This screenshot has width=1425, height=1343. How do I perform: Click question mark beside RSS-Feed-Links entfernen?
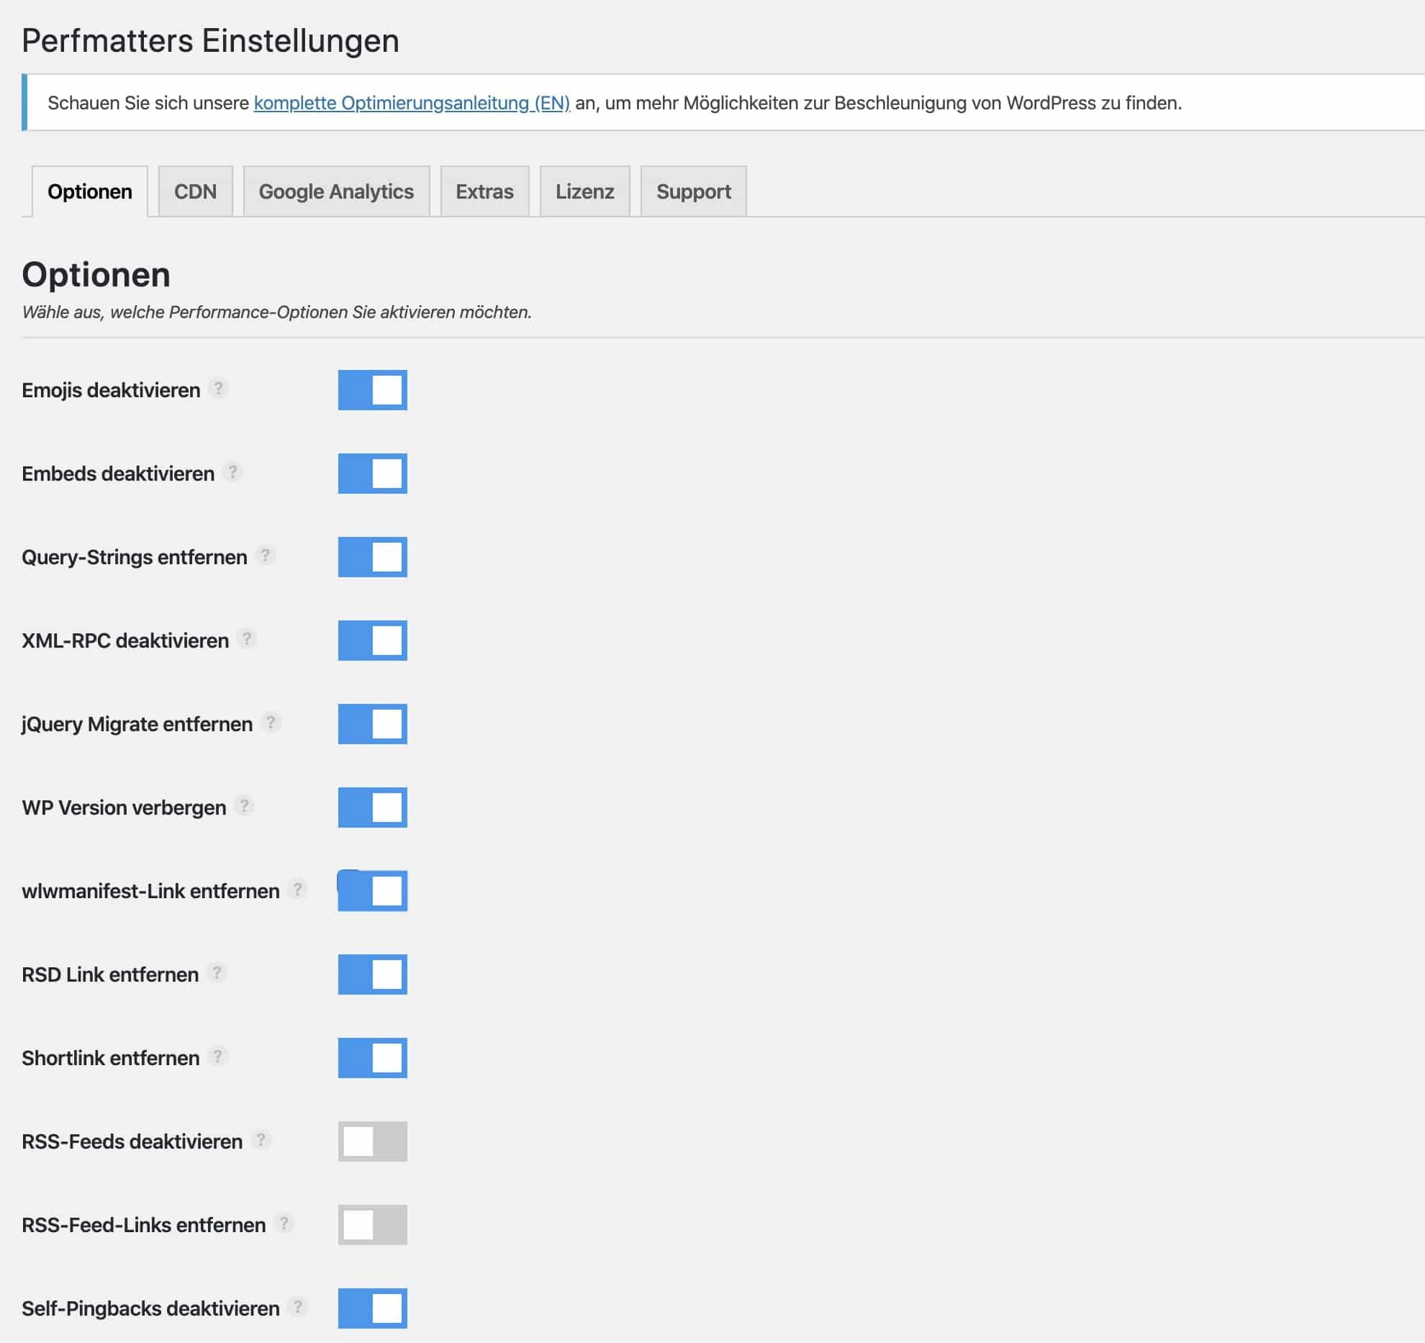click(x=284, y=1224)
